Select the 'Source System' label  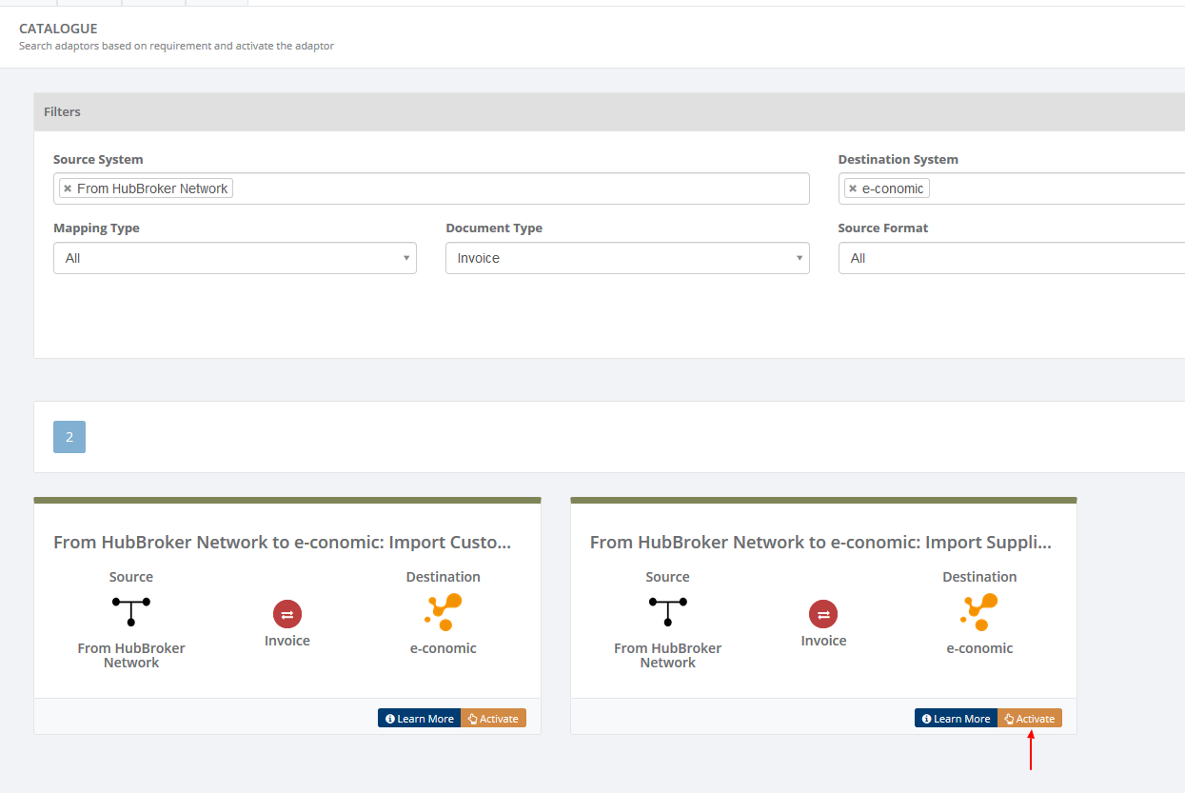98,159
